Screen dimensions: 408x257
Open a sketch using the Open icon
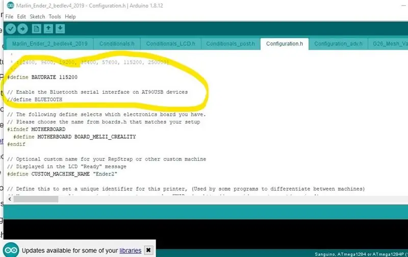(48, 29)
